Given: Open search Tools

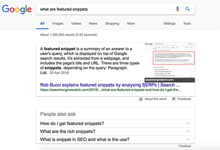Looking at the screenshot, I should pyautogui.click(x=187, y=24).
